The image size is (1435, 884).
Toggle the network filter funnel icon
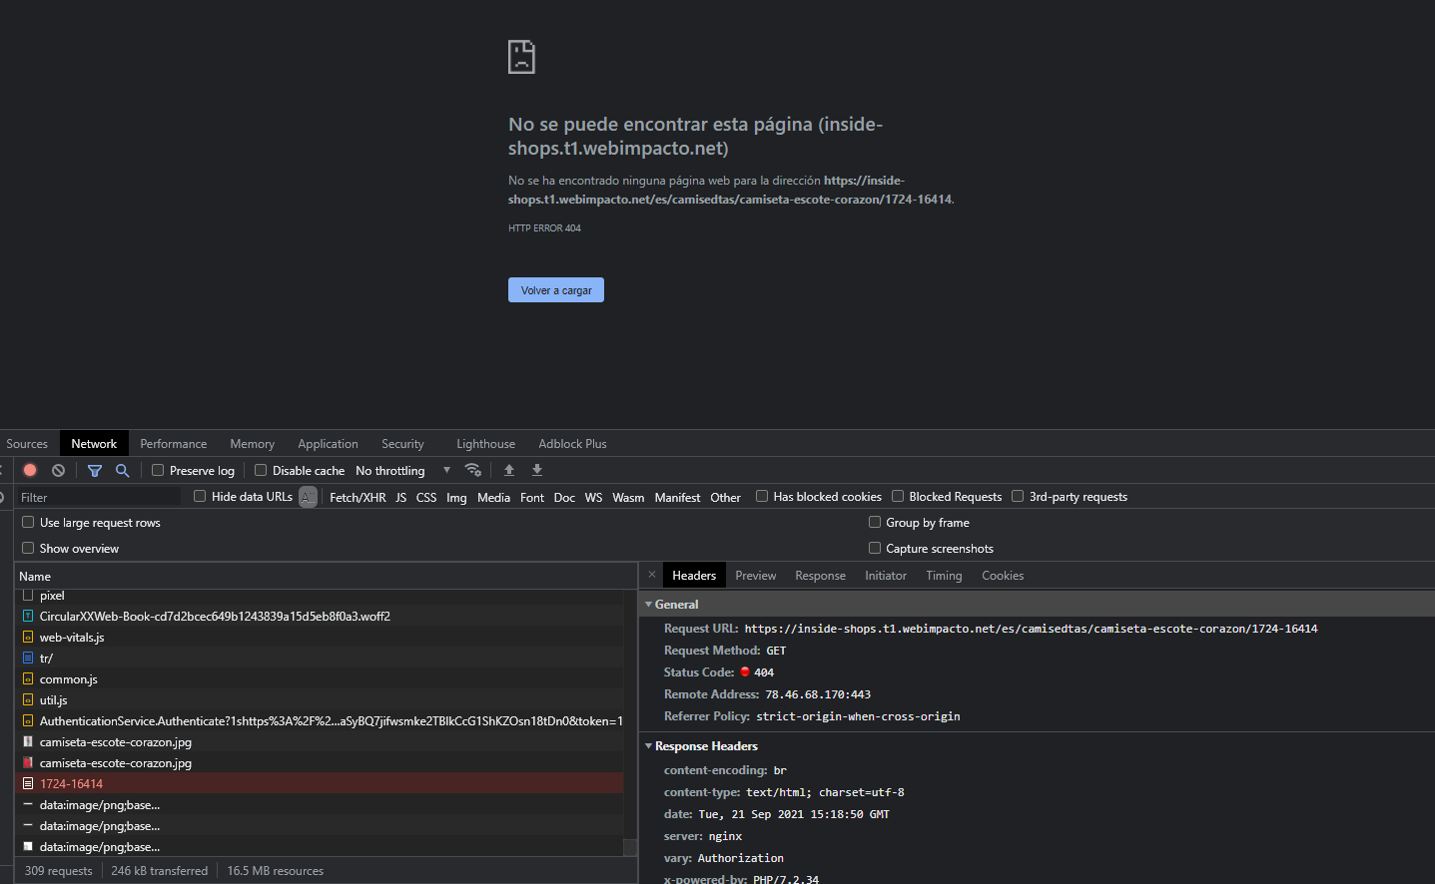[95, 470]
